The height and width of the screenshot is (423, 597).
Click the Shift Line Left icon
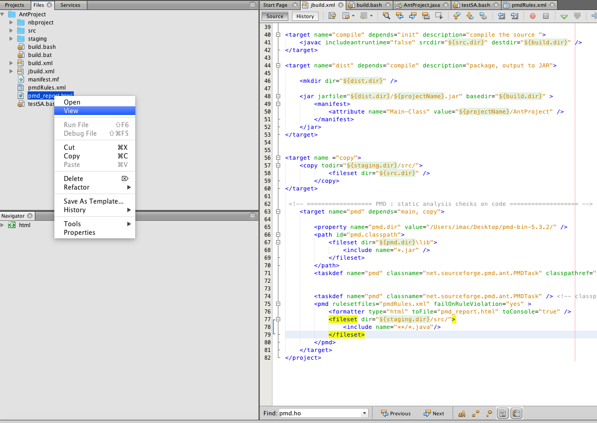coord(501,16)
